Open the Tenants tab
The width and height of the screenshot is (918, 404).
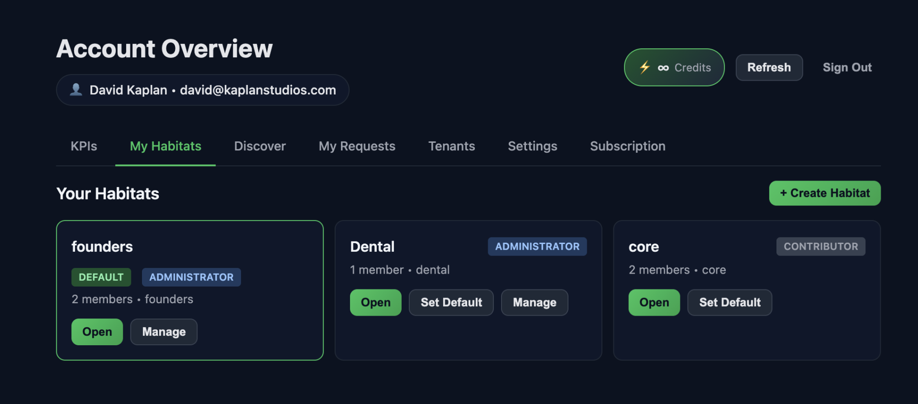[451, 146]
